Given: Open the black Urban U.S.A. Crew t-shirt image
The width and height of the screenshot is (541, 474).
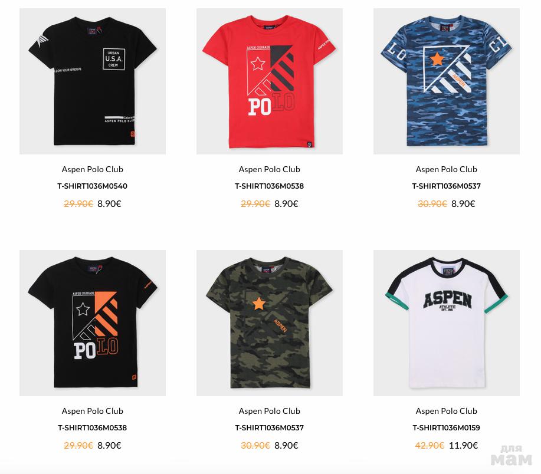Looking at the screenshot, I should (93, 81).
